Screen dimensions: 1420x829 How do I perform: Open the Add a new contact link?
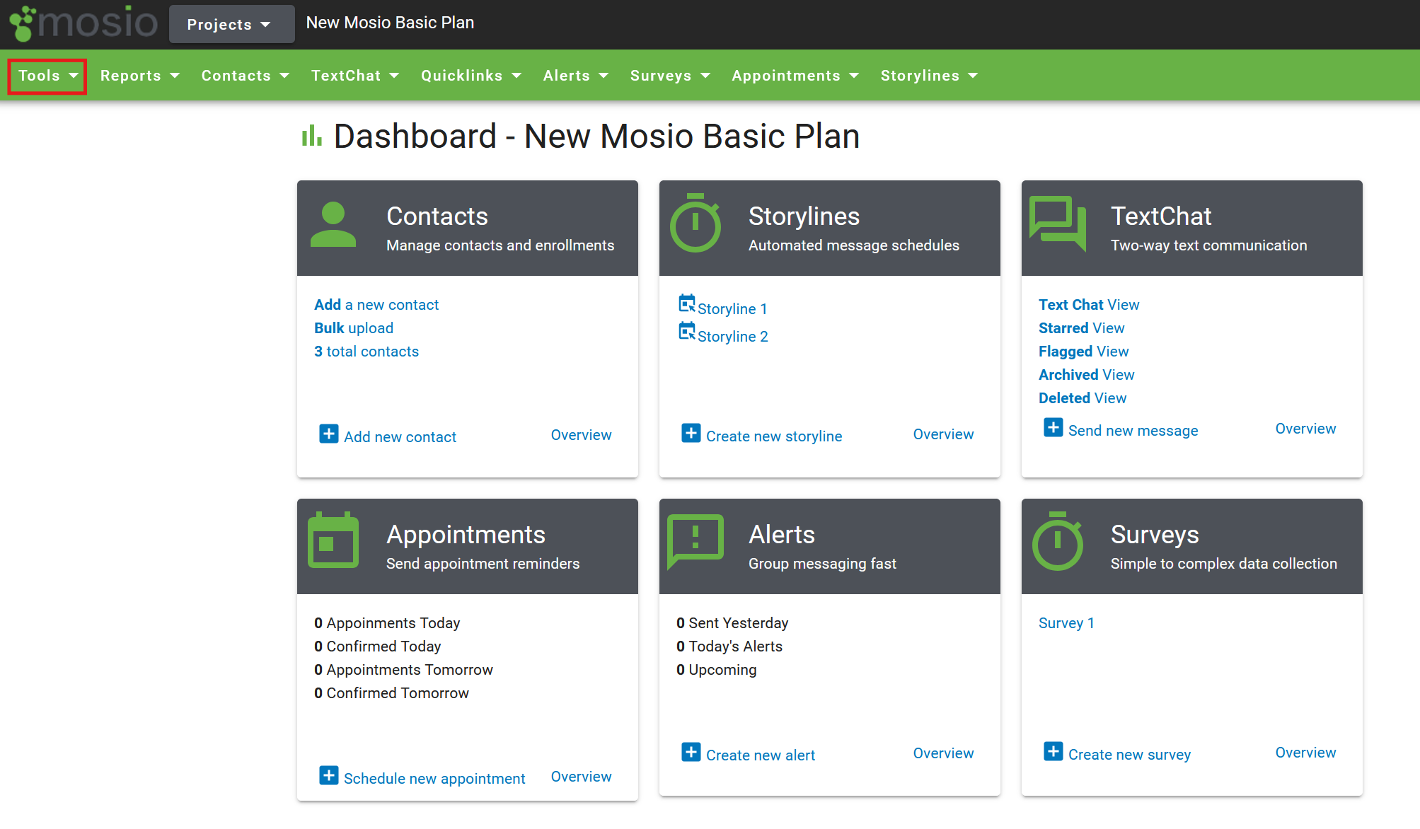pos(376,305)
